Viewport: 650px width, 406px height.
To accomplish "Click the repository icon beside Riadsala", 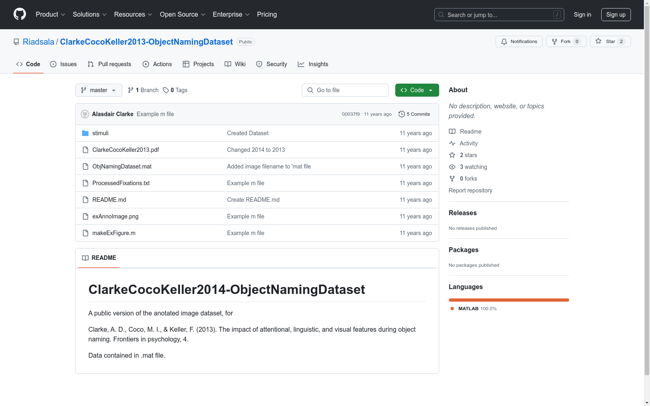I will tap(16, 42).
